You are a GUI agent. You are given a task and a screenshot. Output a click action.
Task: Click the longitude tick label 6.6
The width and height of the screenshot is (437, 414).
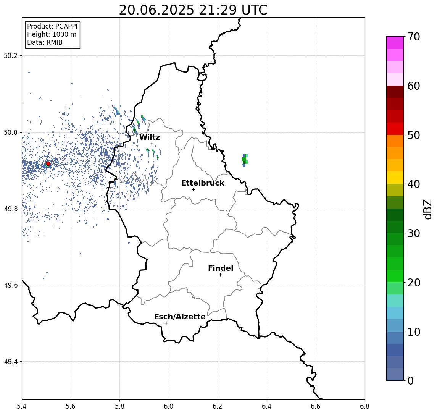point(316,406)
